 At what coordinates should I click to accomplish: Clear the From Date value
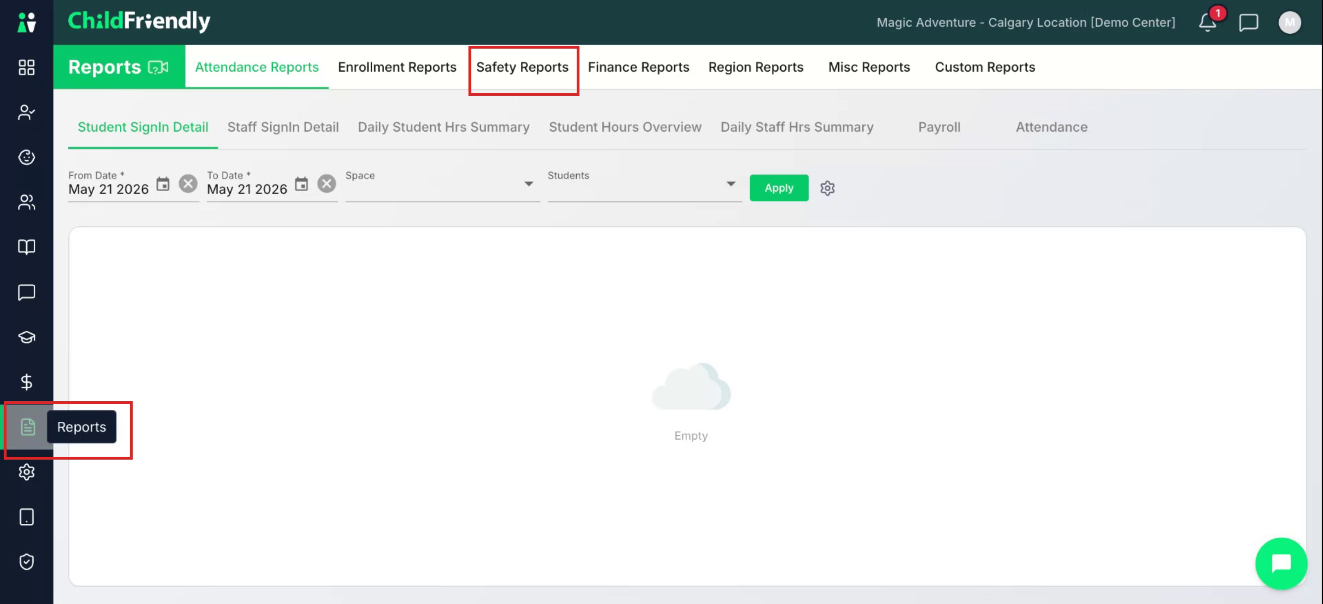tap(188, 184)
